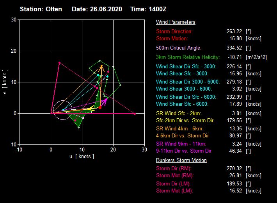Open the underlined Bunkers Storm Motion heading
Screen dimensions: 277x203
(x=181, y=160)
